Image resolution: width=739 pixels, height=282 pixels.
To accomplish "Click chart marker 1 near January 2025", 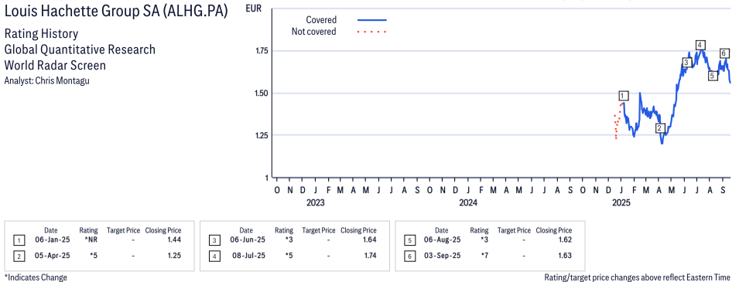I will tap(624, 96).
